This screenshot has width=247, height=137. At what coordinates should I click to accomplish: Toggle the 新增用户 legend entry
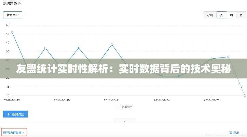pos(124,107)
